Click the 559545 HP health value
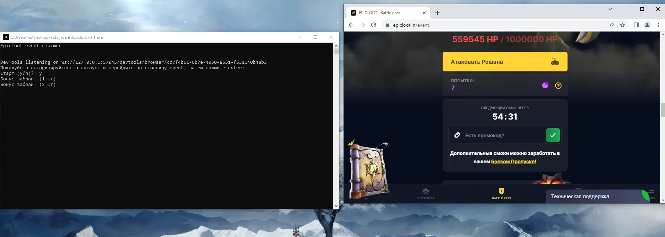This screenshot has width=665, height=237. pos(475,39)
